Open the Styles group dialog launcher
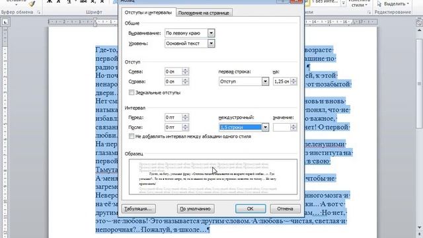The width and height of the screenshot is (423, 238). (x=369, y=13)
